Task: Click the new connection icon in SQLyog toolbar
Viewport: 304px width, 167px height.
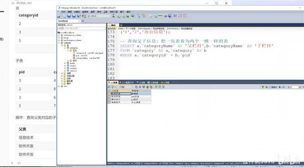Action: [58, 16]
